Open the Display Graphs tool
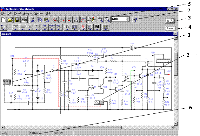 [83, 20]
